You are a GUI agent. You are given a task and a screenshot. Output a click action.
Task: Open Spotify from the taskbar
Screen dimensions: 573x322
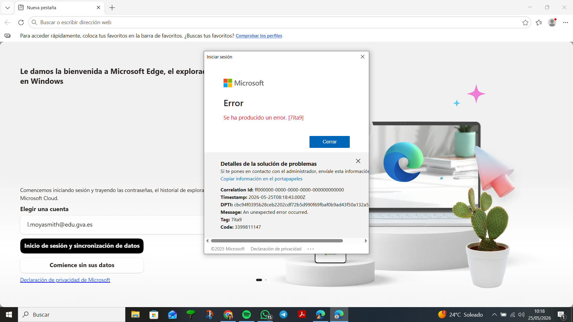coord(247,315)
